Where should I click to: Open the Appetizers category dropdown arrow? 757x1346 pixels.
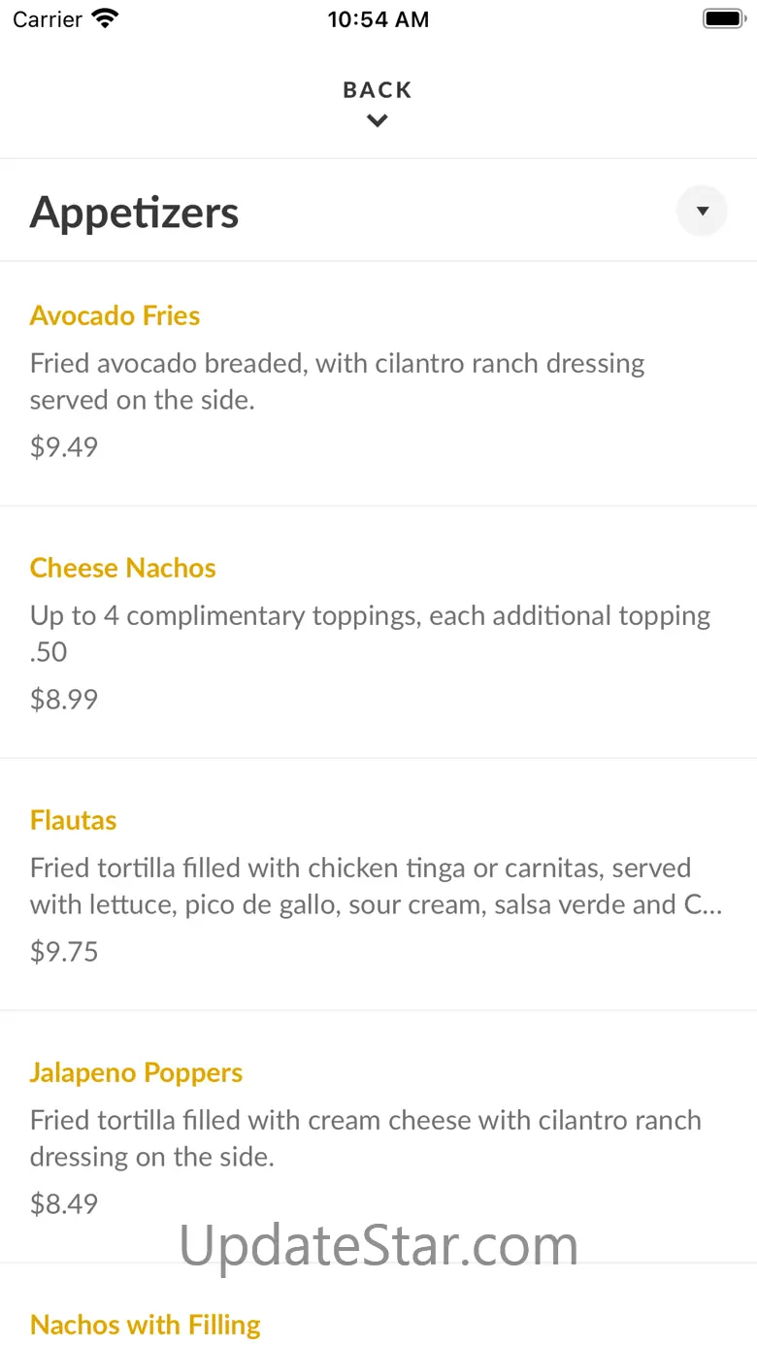(702, 211)
